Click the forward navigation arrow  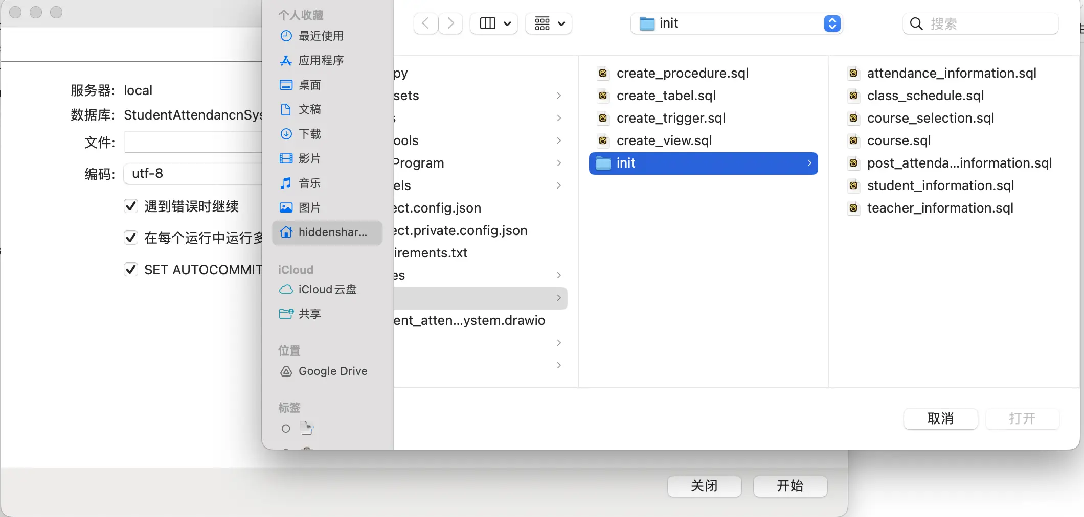(x=450, y=24)
